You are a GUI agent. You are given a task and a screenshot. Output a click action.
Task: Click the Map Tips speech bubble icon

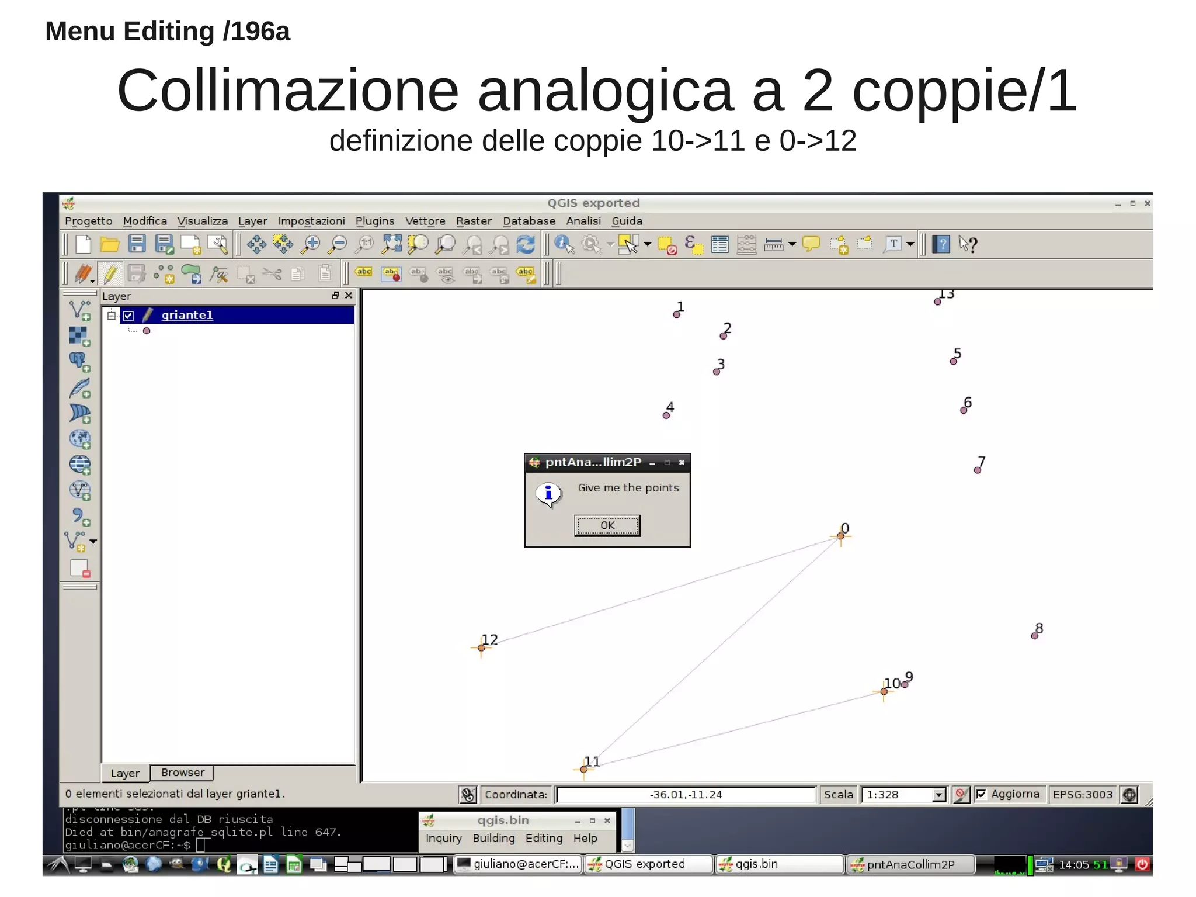[x=811, y=244]
